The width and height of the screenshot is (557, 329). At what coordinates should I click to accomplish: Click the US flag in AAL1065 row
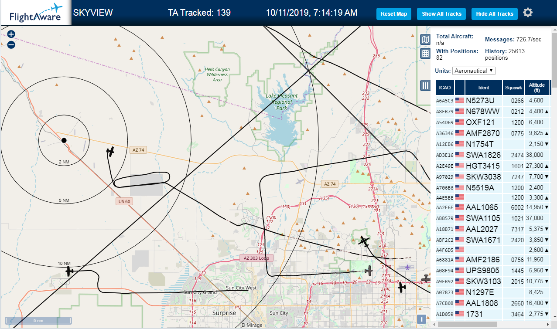[x=460, y=207]
